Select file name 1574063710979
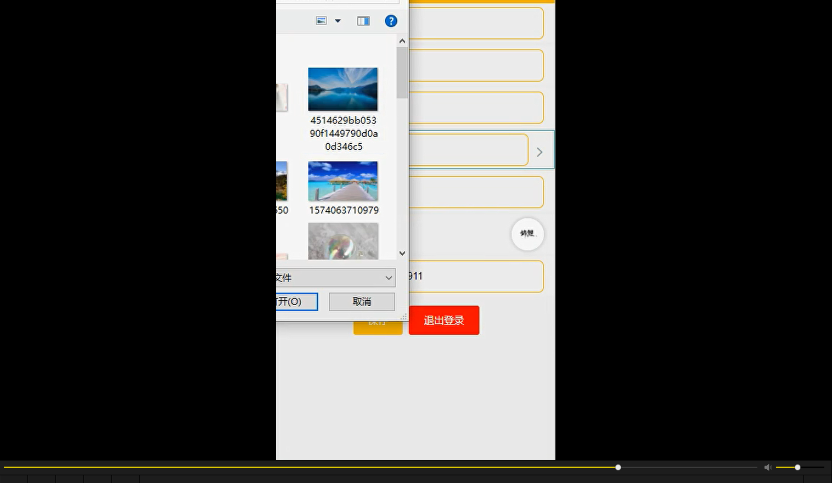The width and height of the screenshot is (832, 483). [344, 210]
